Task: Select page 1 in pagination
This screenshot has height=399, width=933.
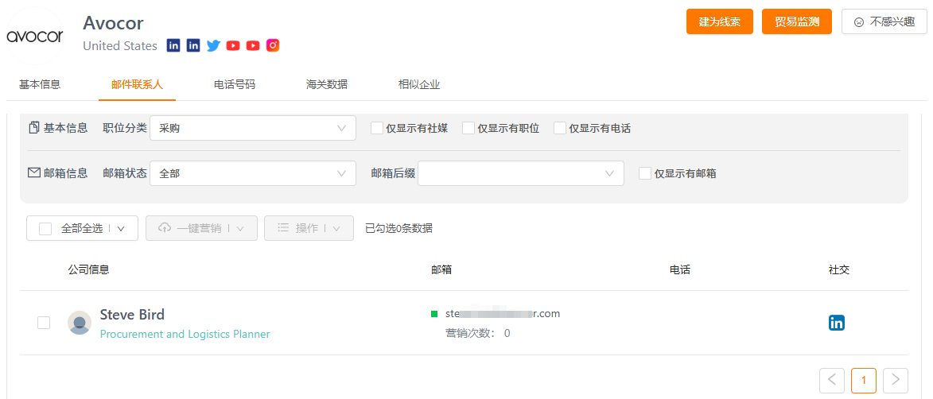Action: [863, 380]
